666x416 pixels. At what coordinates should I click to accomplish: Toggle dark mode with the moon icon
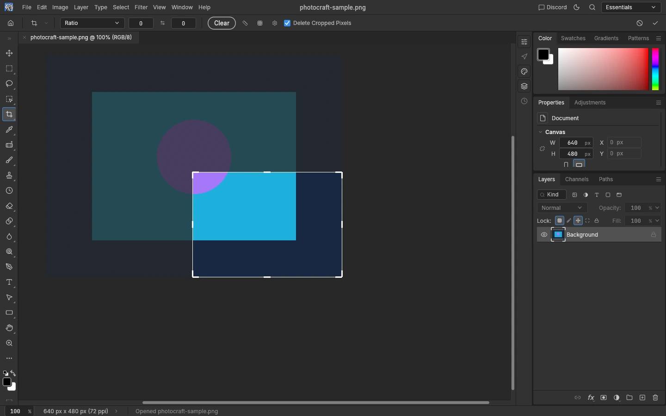click(577, 7)
